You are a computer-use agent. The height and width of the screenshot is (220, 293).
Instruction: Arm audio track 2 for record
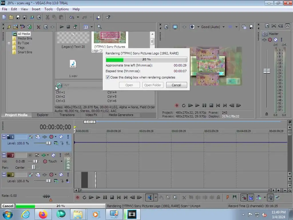[x=30, y=155]
